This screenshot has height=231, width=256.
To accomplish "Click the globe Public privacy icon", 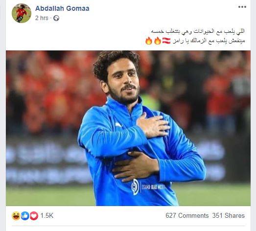I will [56, 18].
